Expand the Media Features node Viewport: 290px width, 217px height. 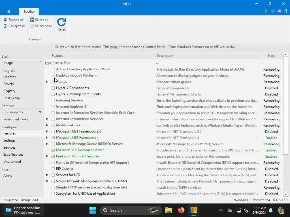point(47,125)
